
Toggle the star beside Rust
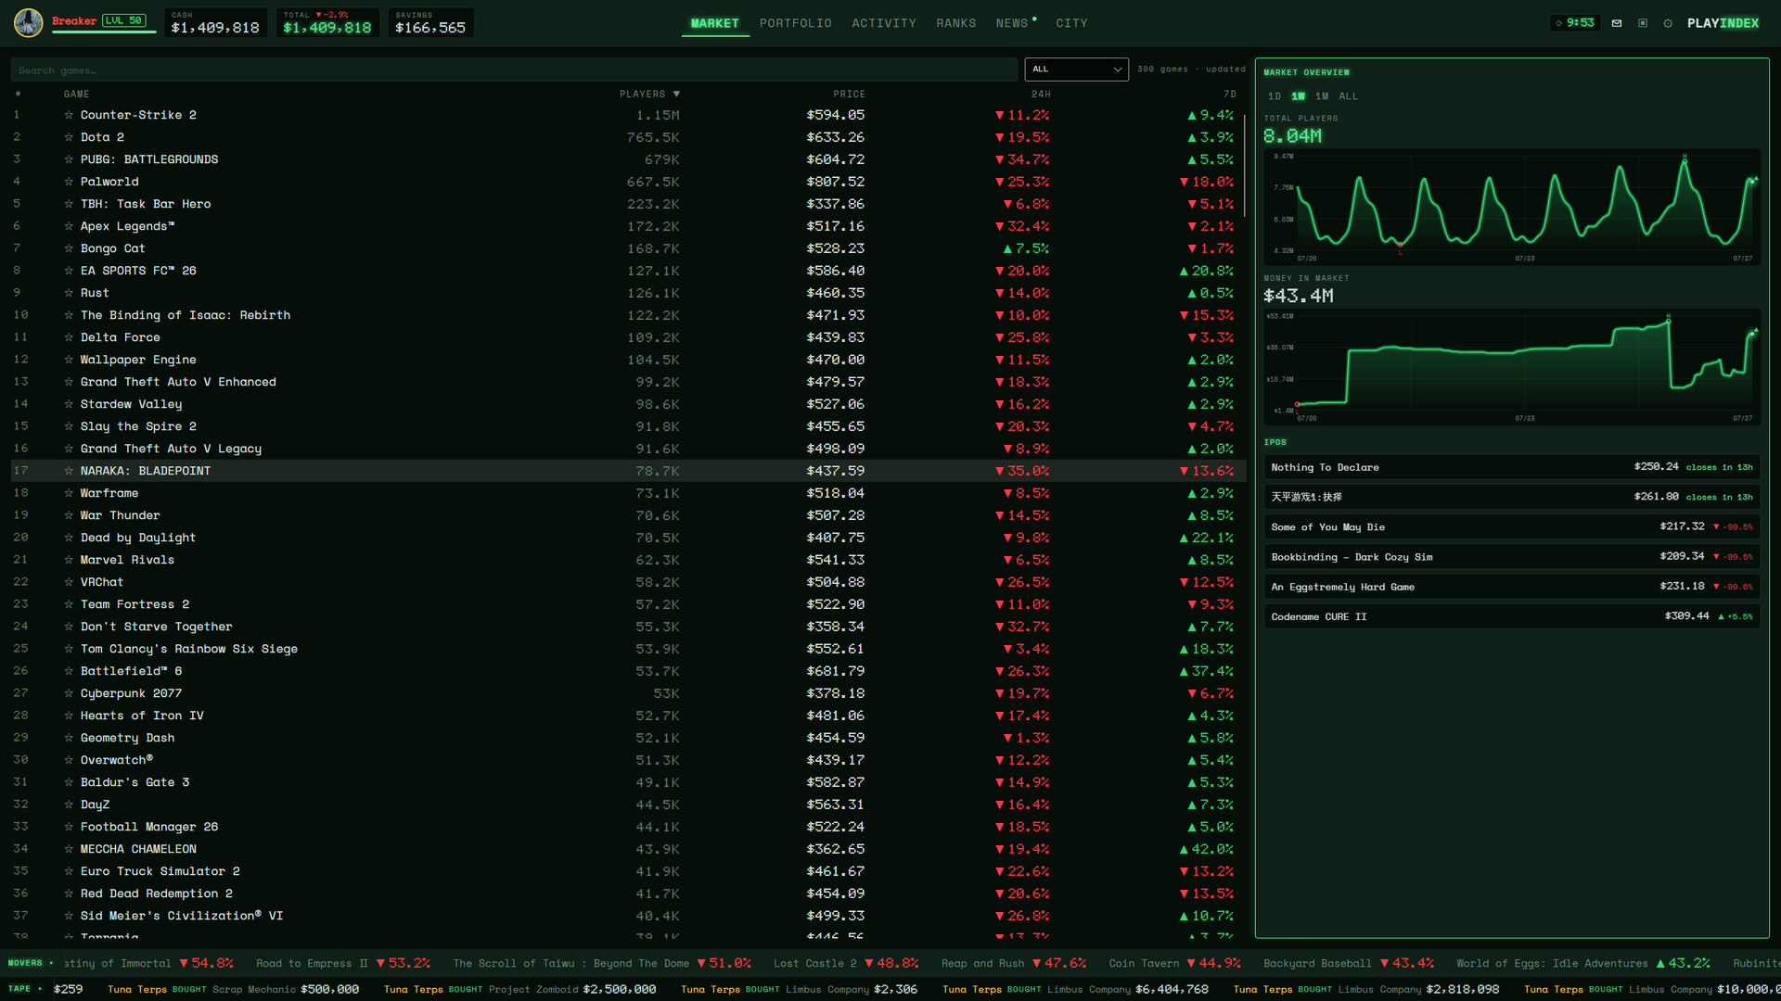69,293
